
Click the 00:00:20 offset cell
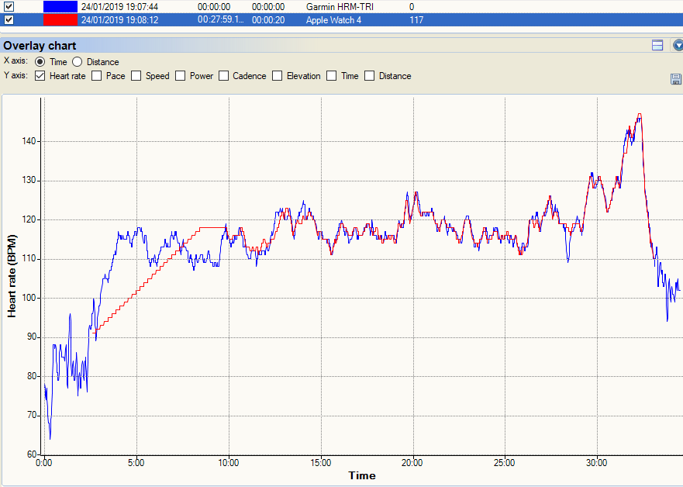268,20
